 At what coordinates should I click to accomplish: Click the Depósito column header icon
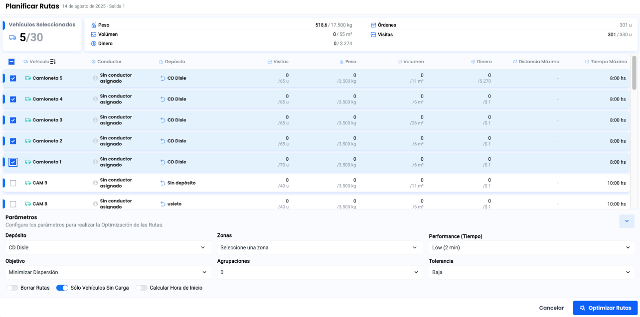point(161,62)
